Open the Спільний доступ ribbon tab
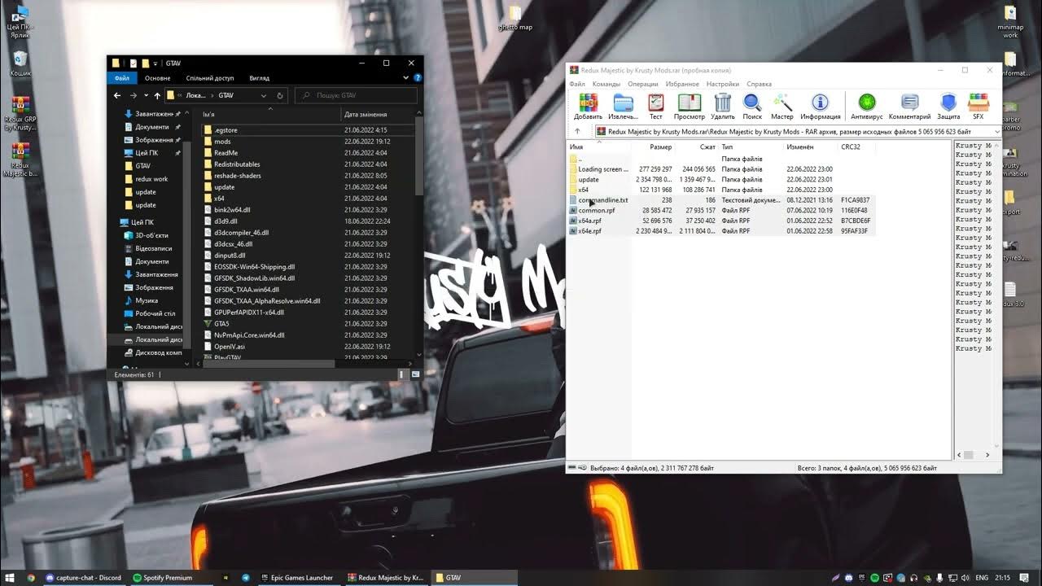Image resolution: width=1042 pixels, height=586 pixels. (x=210, y=78)
